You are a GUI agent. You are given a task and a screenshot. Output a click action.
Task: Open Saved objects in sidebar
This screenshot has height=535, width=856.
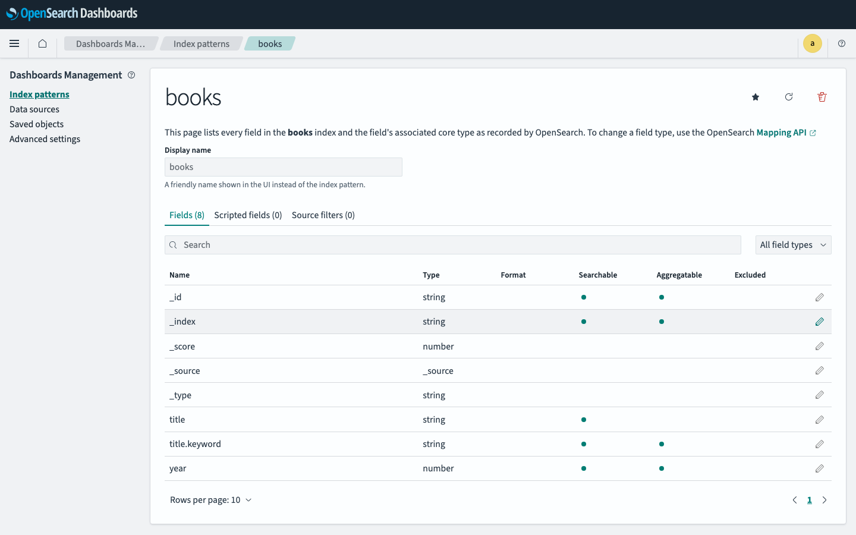pyautogui.click(x=36, y=124)
